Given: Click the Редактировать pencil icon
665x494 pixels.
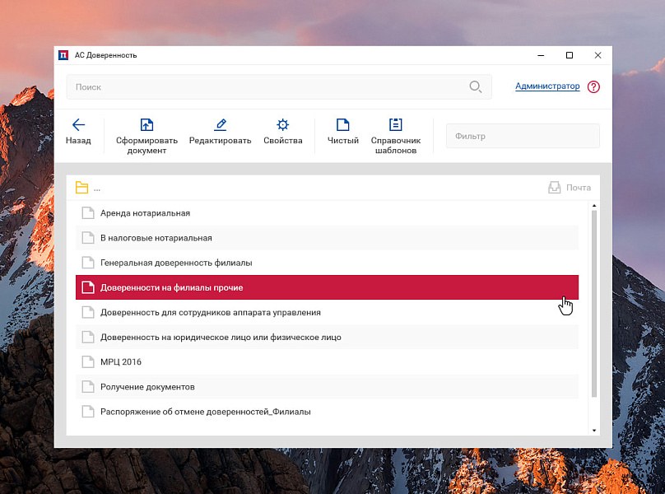Looking at the screenshot, I should click(x=220, y=125).
